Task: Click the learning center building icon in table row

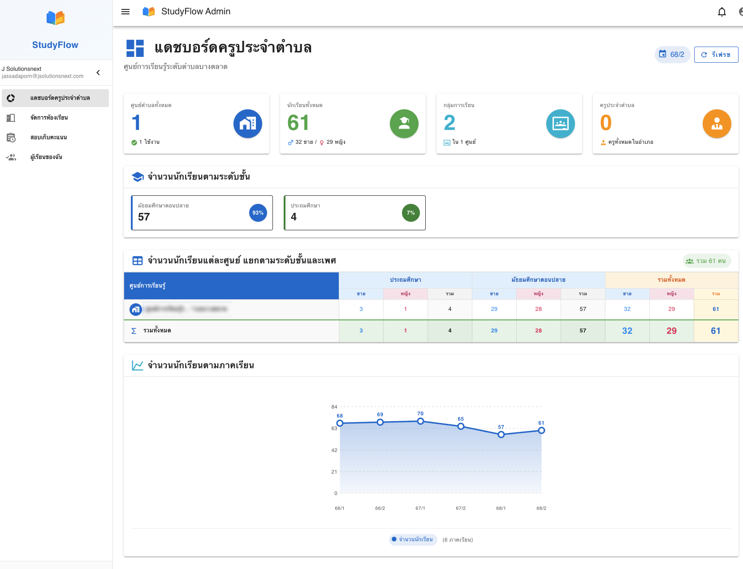Action: 136,309
